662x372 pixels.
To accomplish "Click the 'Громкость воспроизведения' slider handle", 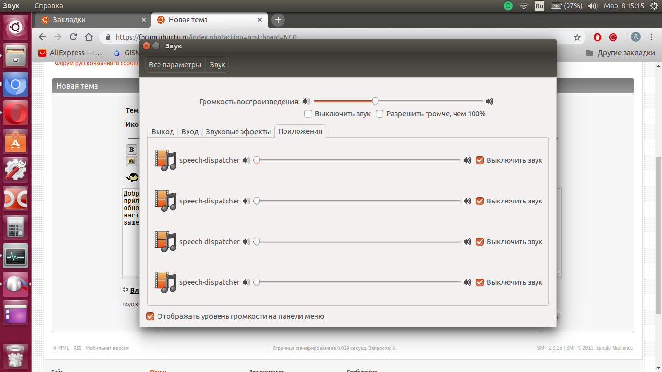I will tap(375, 101).
